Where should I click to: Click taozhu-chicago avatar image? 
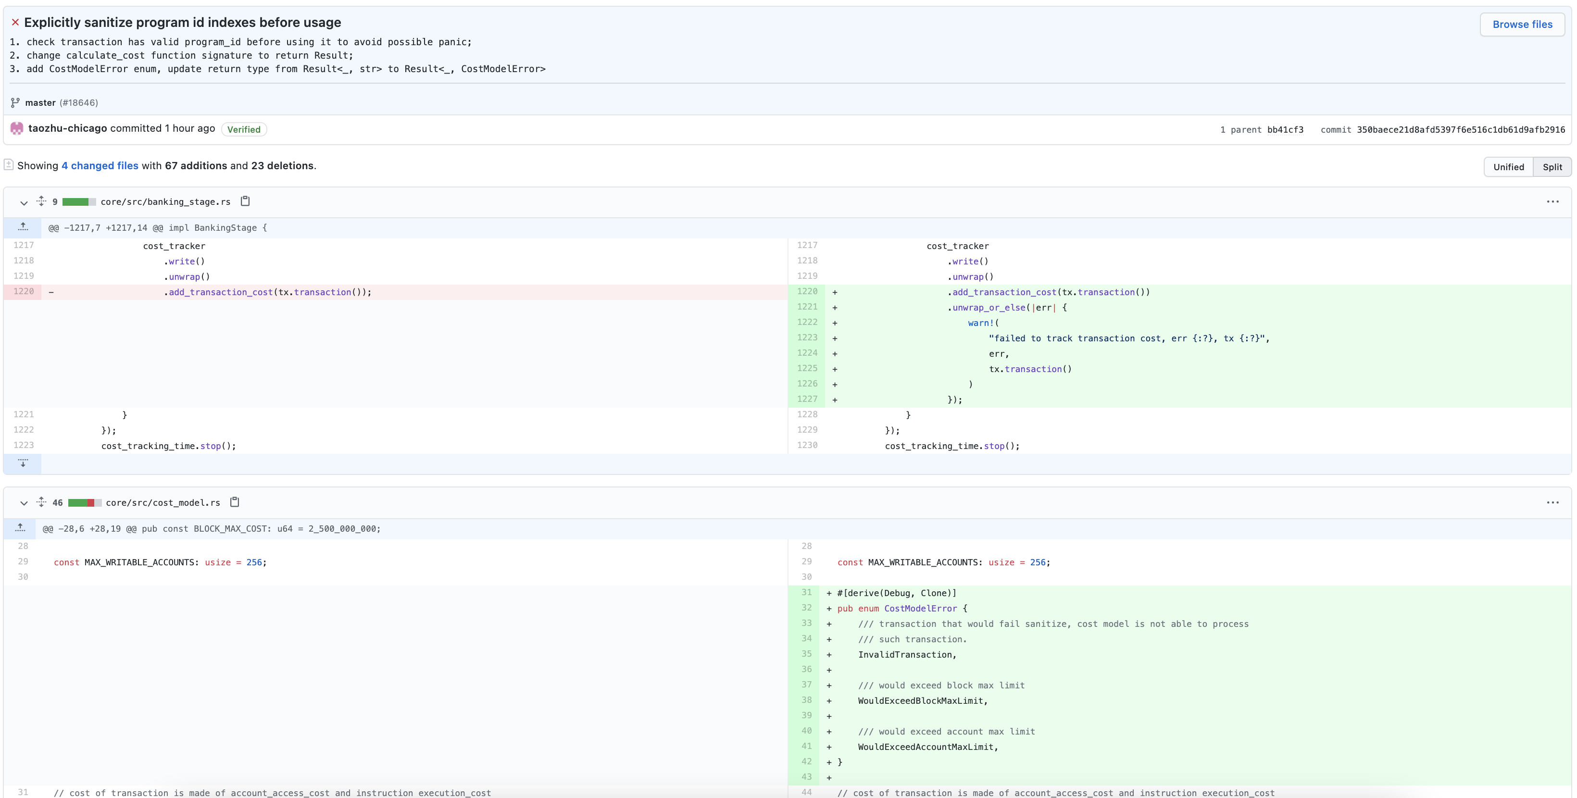[x=16, y=128]
